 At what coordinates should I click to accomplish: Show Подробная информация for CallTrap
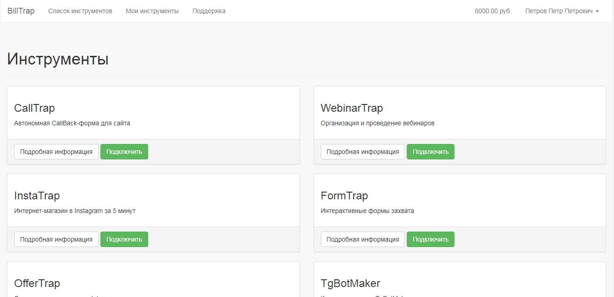point(56,152)
